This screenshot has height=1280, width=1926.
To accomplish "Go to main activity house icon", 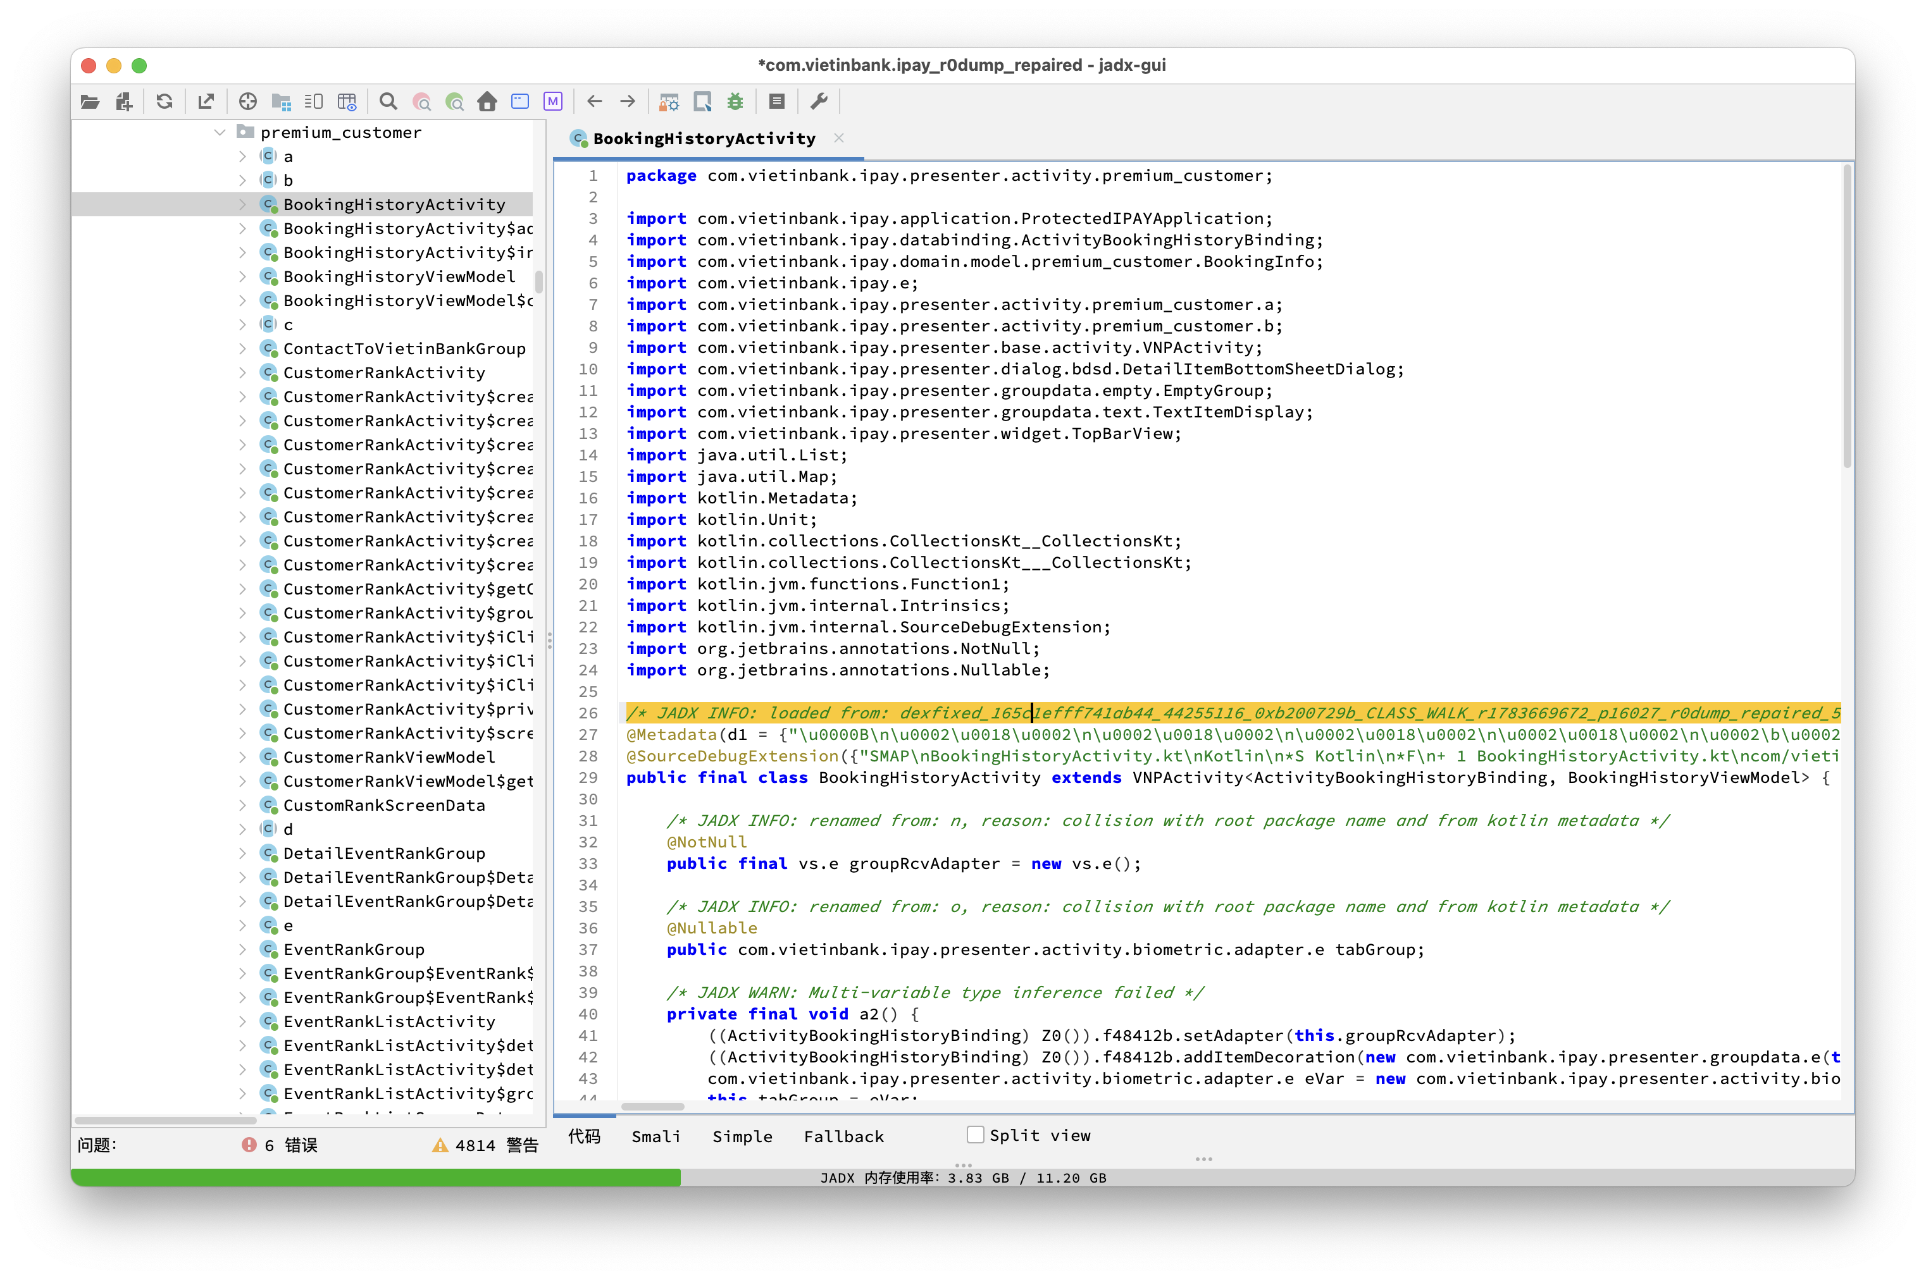I will (488, 102).
